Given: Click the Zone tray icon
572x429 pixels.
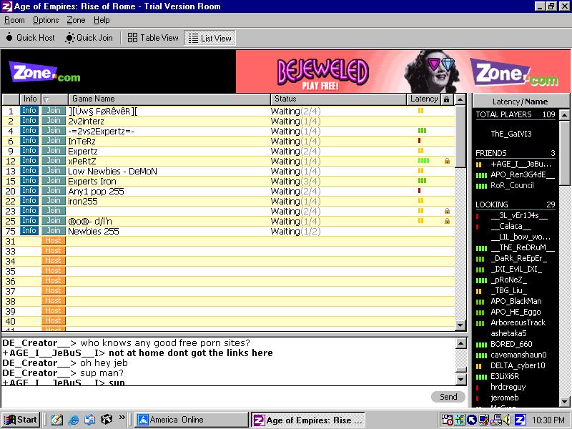Looking at the screenshot, I should [x=520, y=420].
